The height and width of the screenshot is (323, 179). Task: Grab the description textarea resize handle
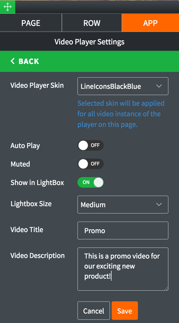[x=166, y=288]
